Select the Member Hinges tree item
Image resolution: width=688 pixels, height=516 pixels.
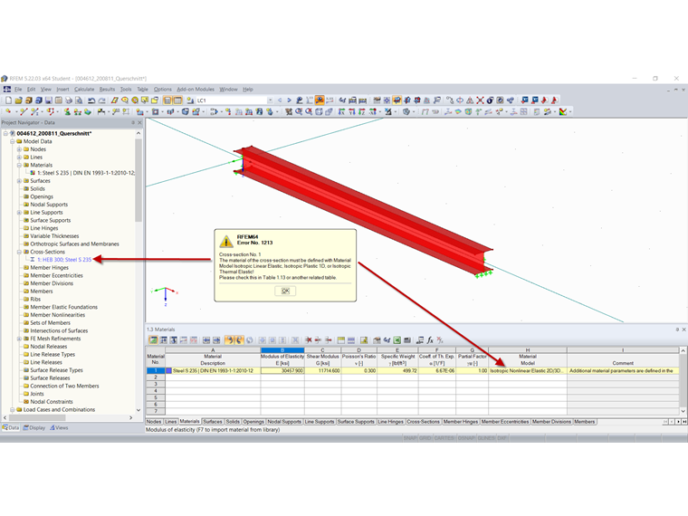(x=49, y=268)
